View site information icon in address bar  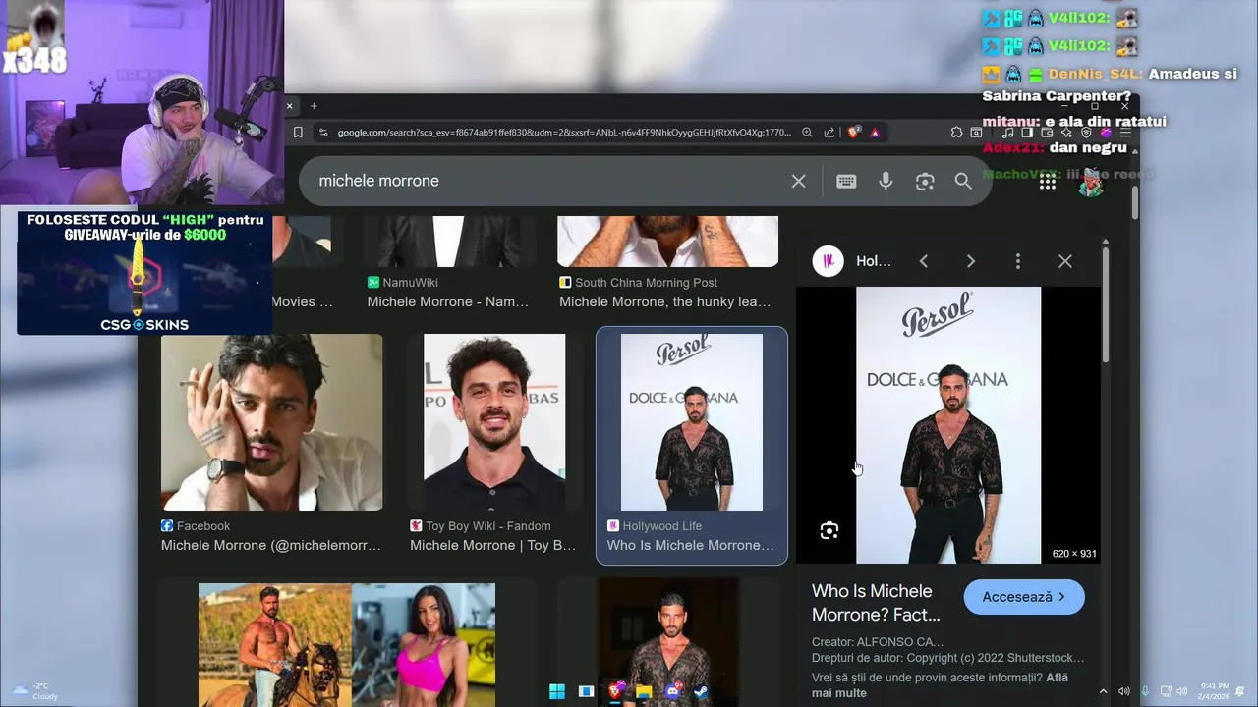[322, 132]
